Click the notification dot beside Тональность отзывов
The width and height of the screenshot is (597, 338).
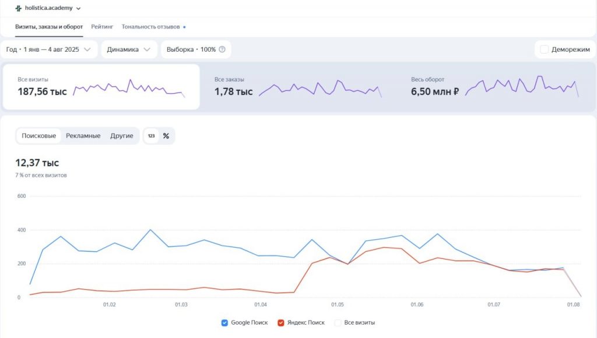[184, 26]
